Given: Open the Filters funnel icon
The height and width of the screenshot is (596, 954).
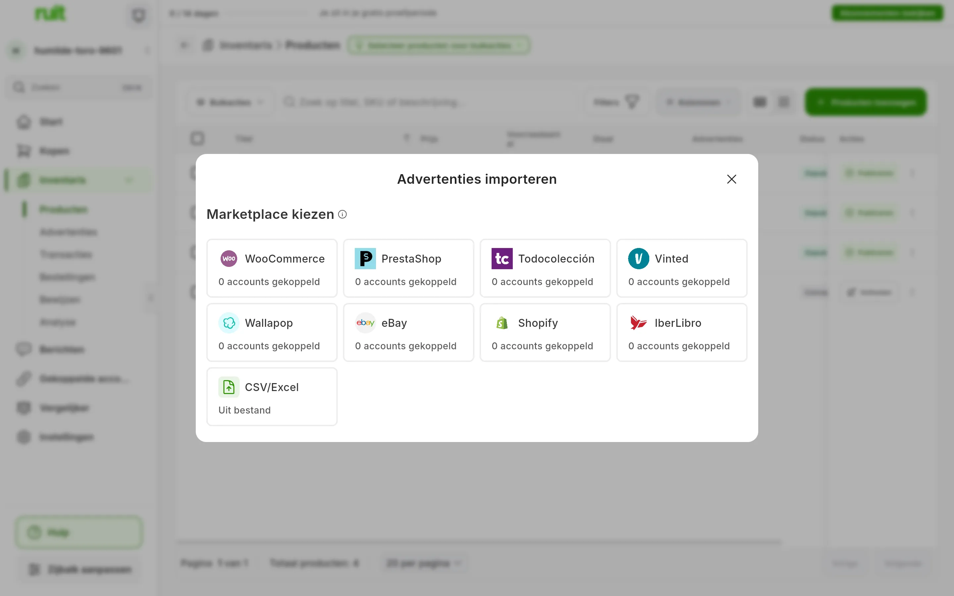Looking at the screenshot, I should tap(632, 102).
